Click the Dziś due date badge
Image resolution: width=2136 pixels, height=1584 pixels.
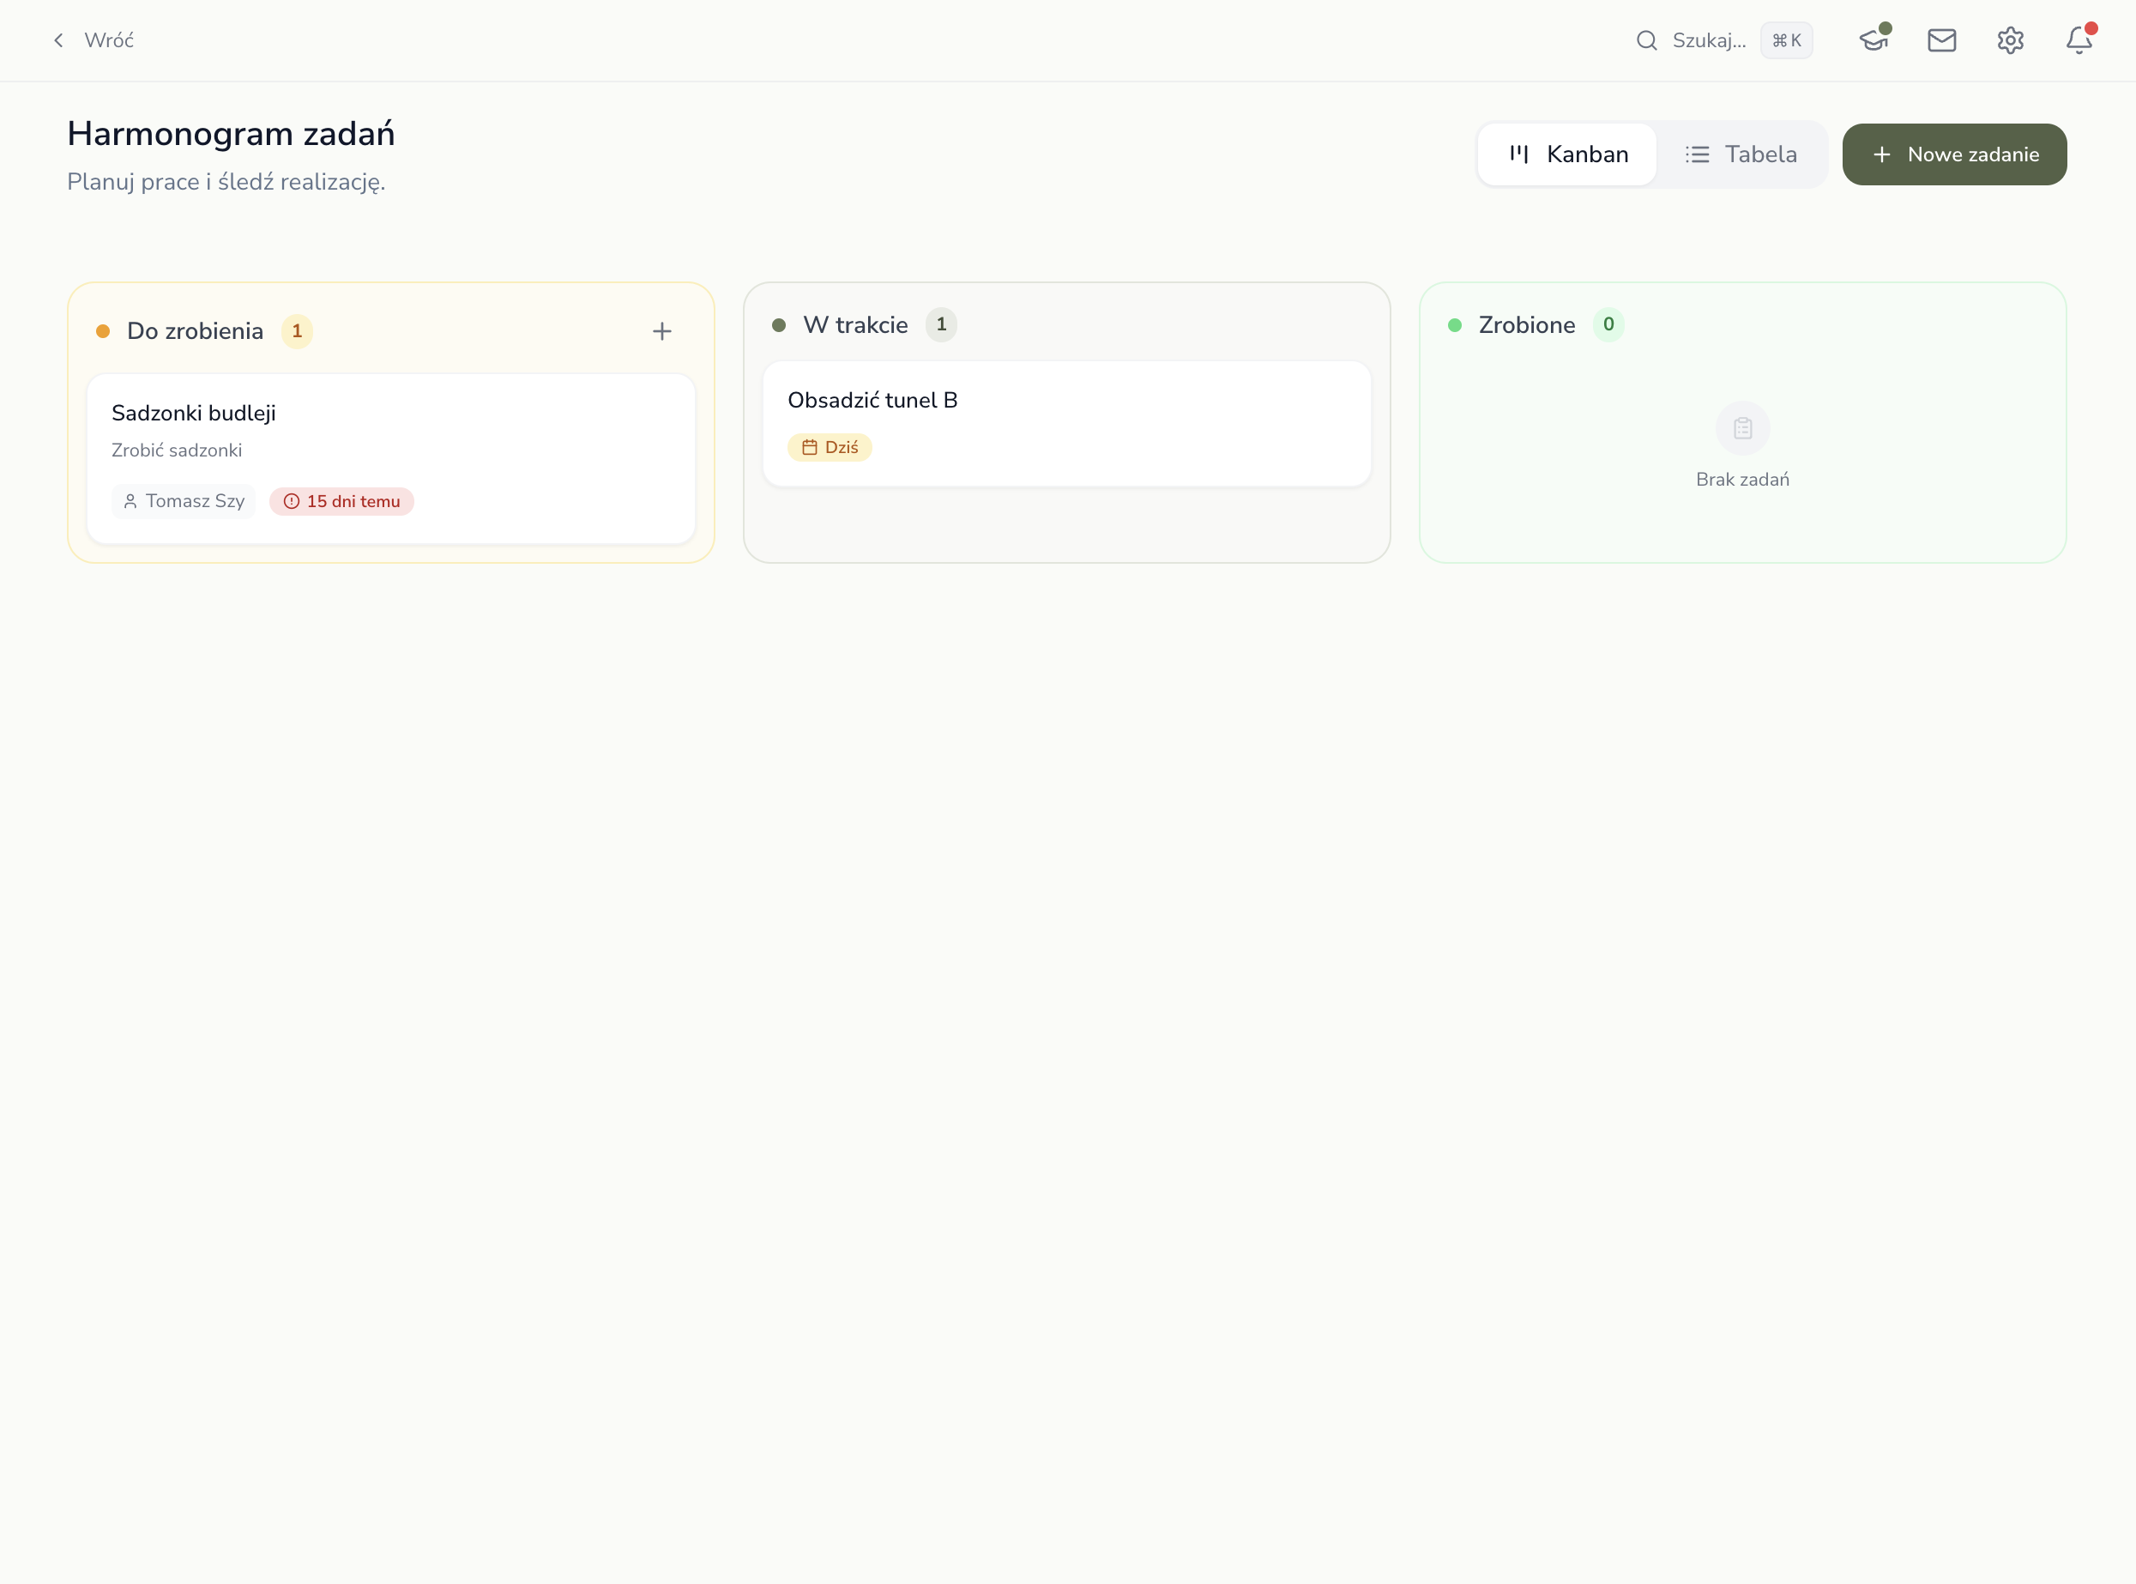pyautogui.click(x=830, y=448)
